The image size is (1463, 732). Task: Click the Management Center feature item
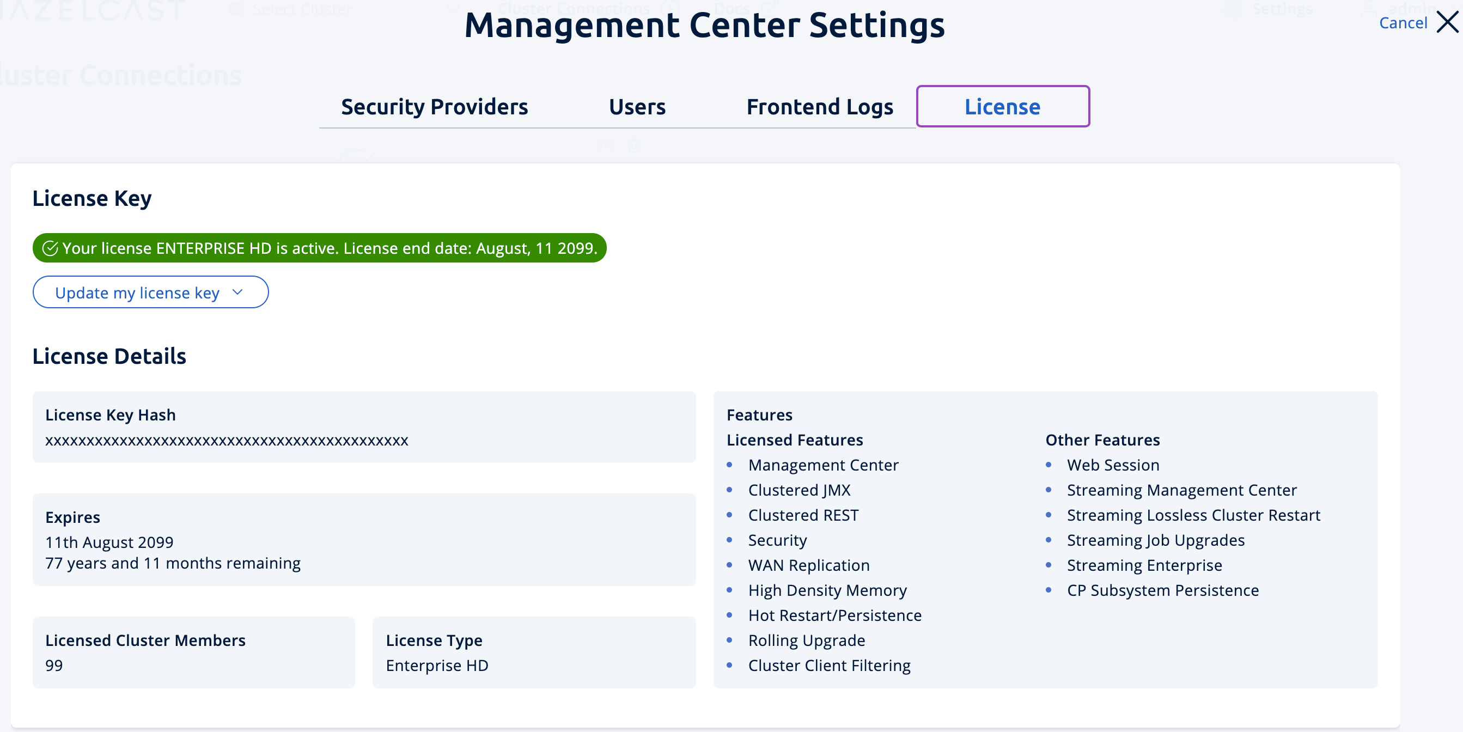(x=823, y=465)
